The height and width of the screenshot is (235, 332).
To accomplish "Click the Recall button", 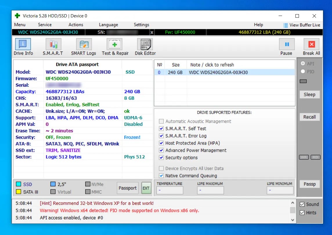I will tap(310, 117).
